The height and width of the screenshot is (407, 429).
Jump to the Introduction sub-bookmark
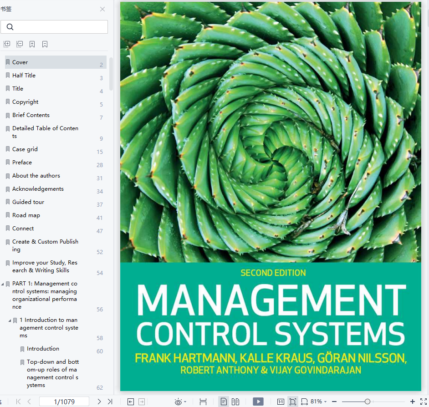pyautogui.click(x=43, y=348)
